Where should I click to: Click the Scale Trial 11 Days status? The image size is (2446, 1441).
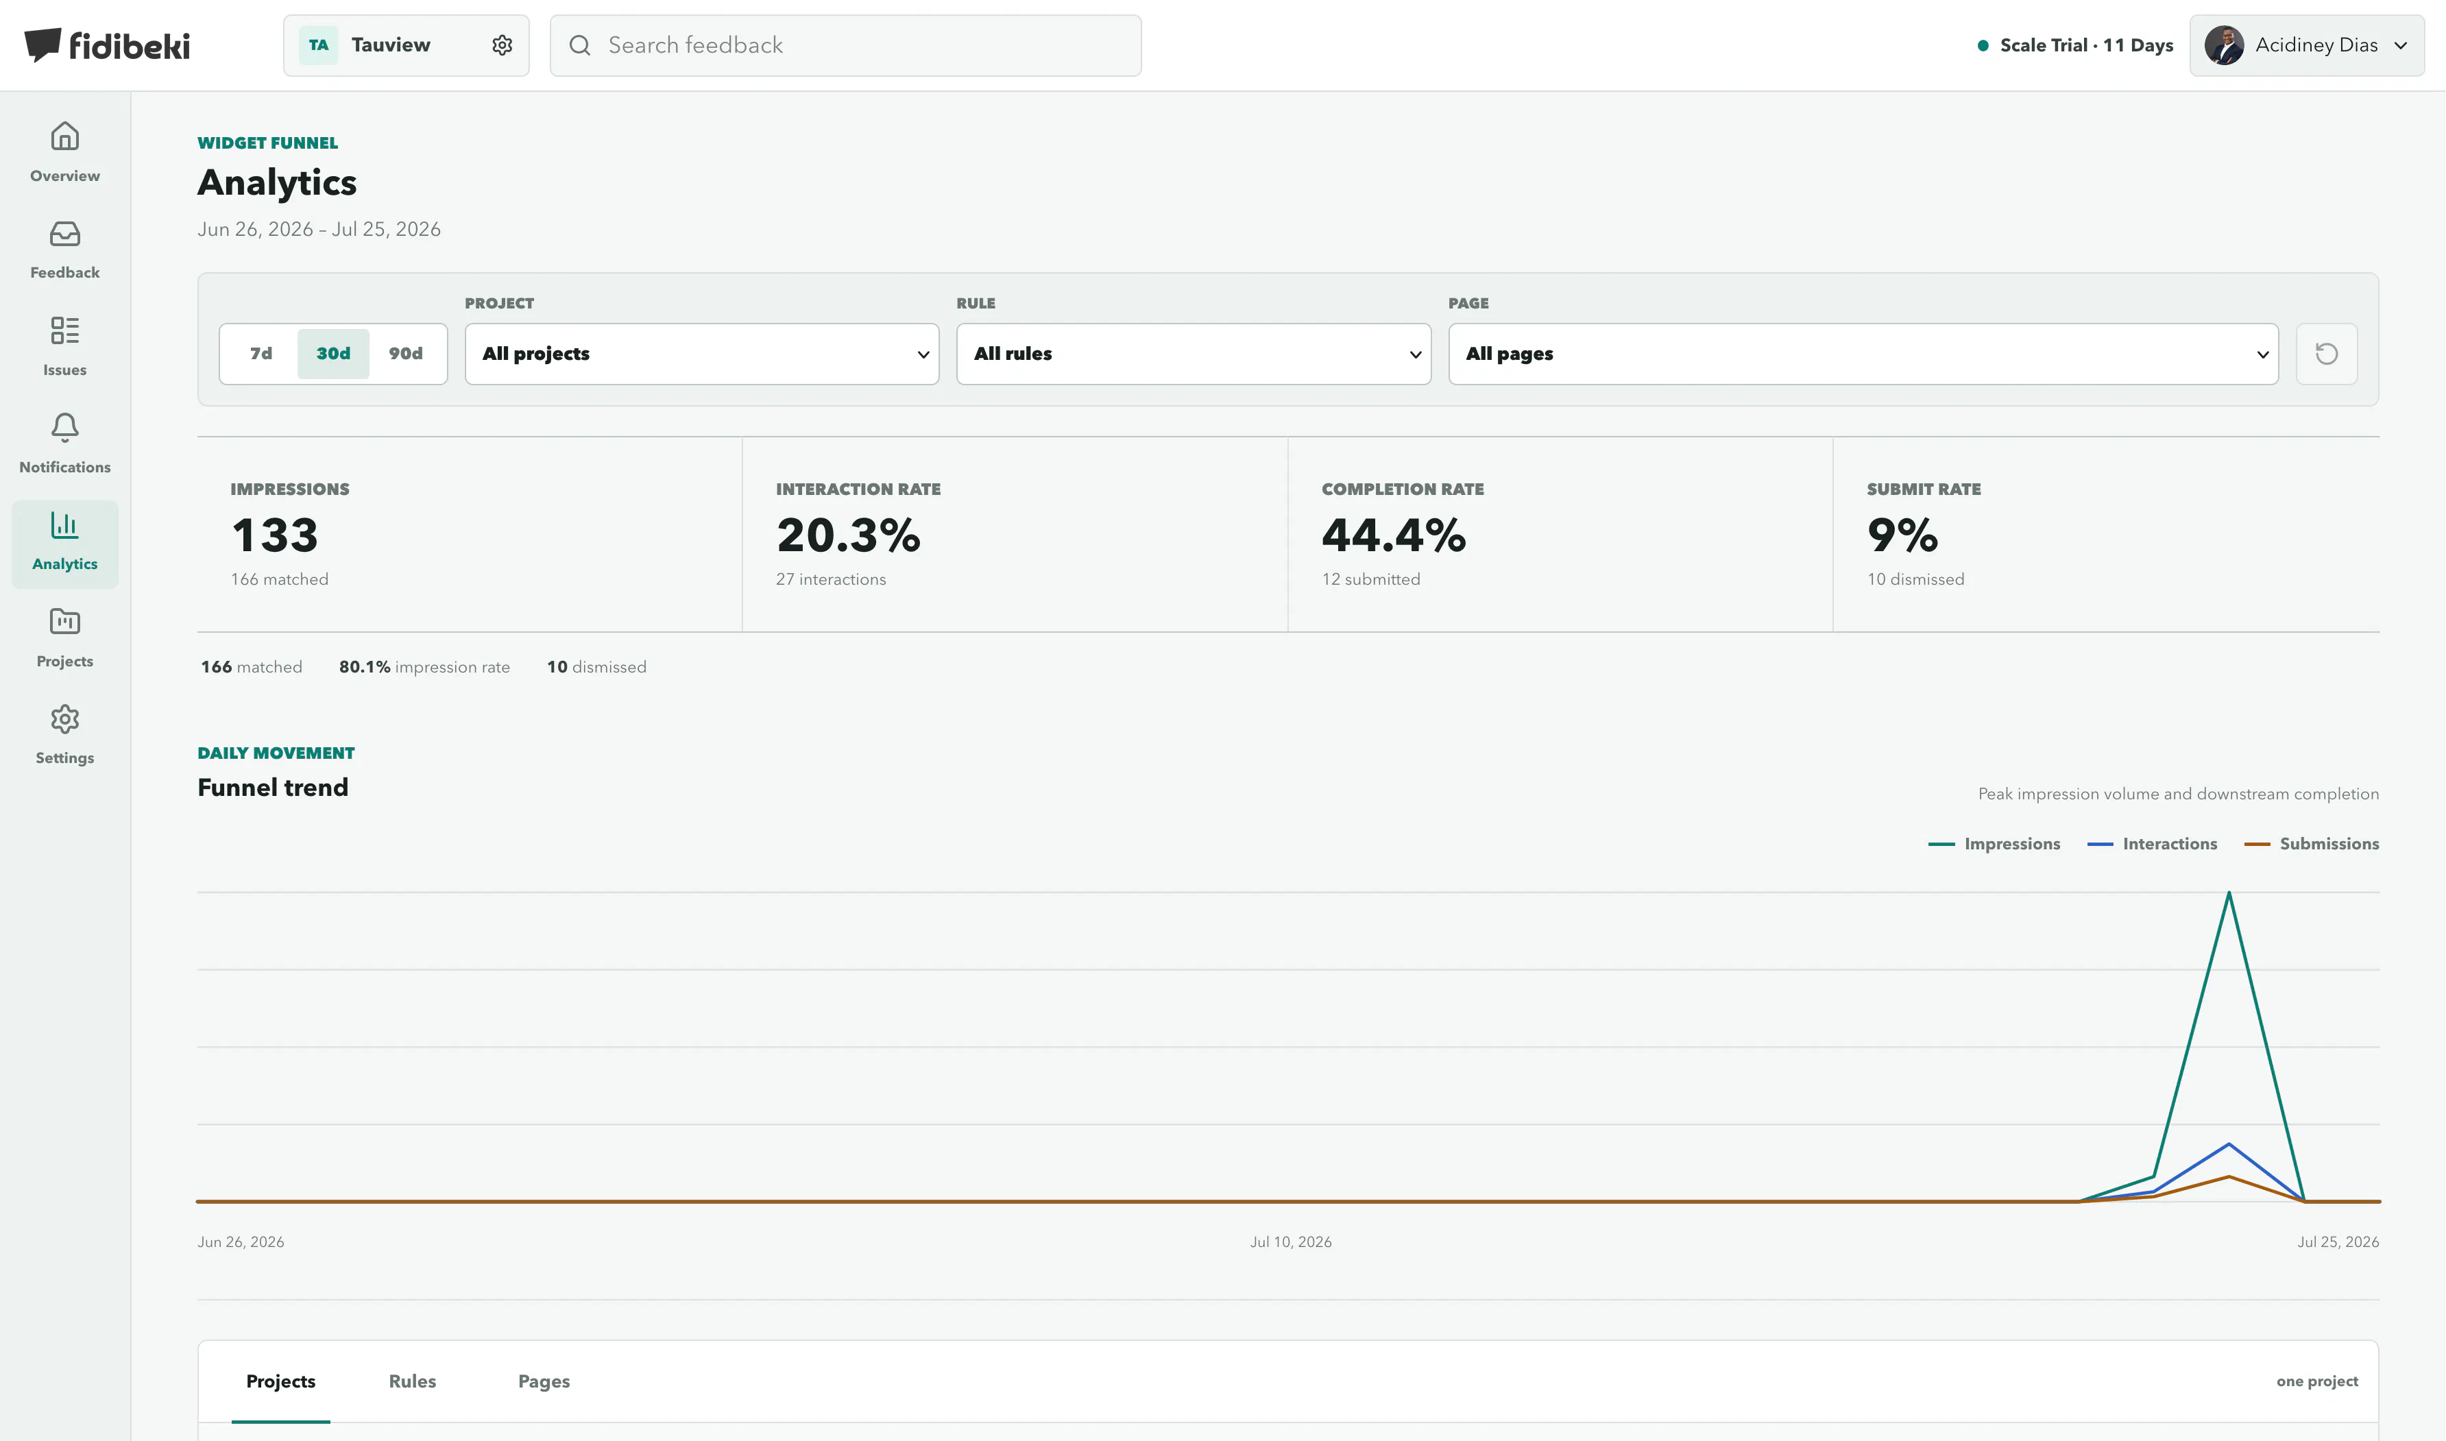pyautogui.click(x=2076, y=45)
